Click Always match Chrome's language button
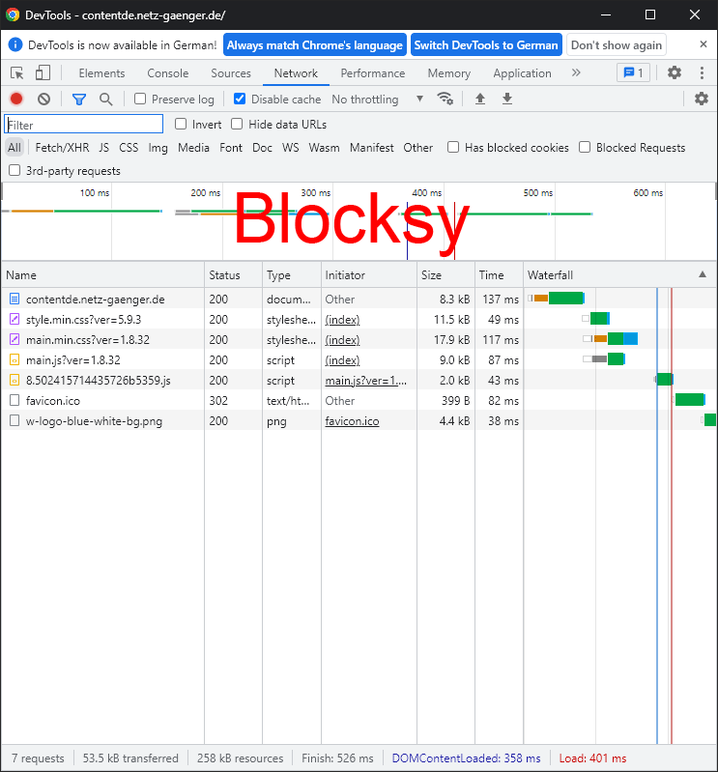This screenshot has width=718, height=772. tap(315, 44)
